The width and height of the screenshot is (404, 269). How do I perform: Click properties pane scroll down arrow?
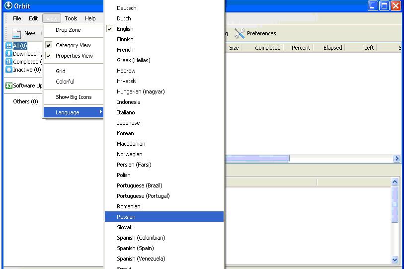(x=395, y=260)
